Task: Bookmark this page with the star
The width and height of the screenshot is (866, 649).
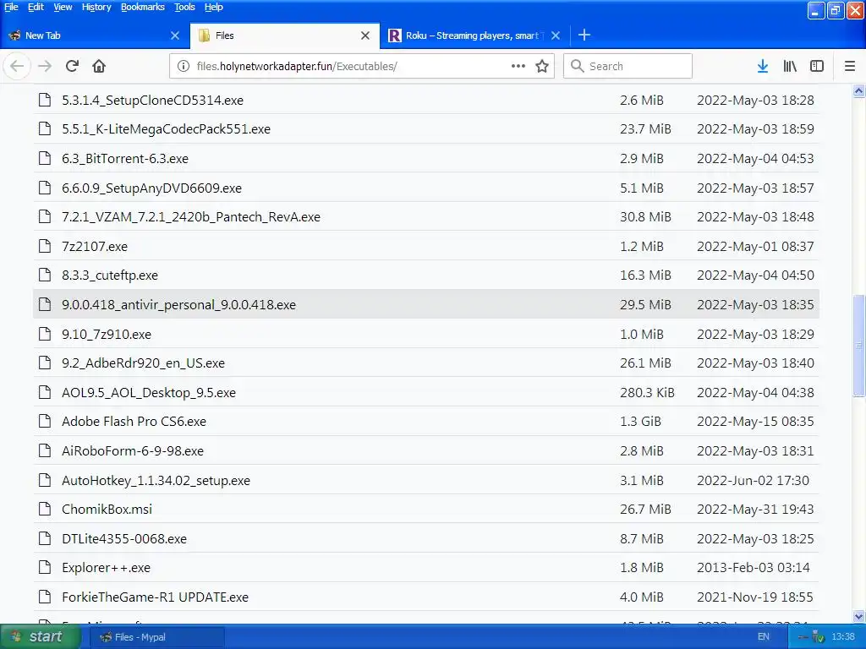Action: 542,66
